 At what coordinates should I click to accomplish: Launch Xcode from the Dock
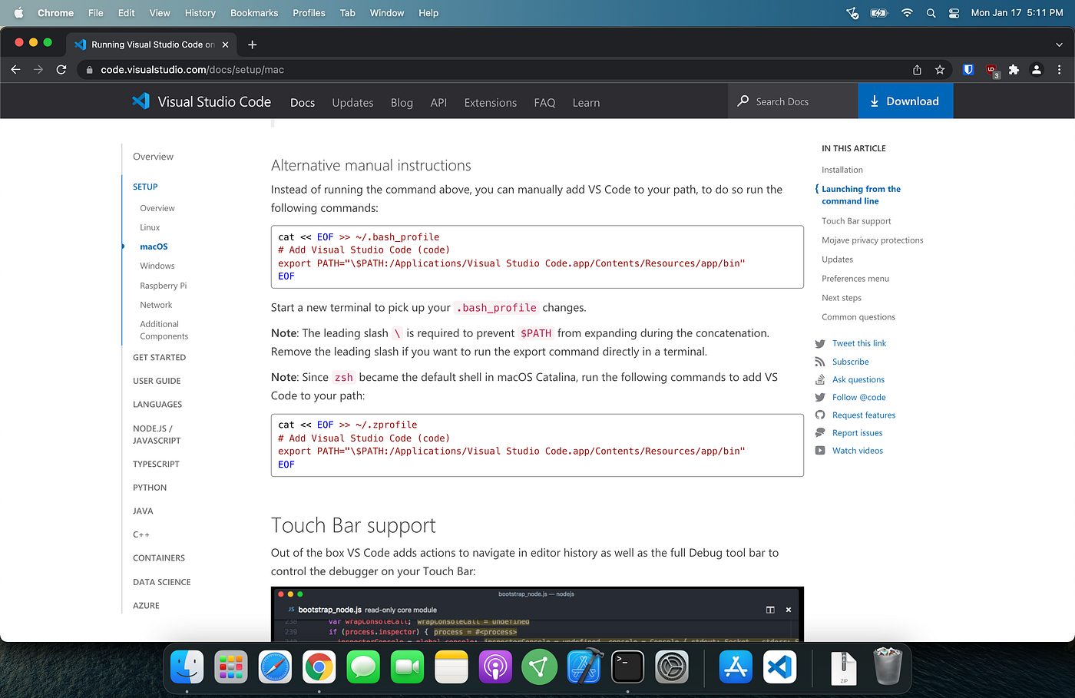[584, 667]
